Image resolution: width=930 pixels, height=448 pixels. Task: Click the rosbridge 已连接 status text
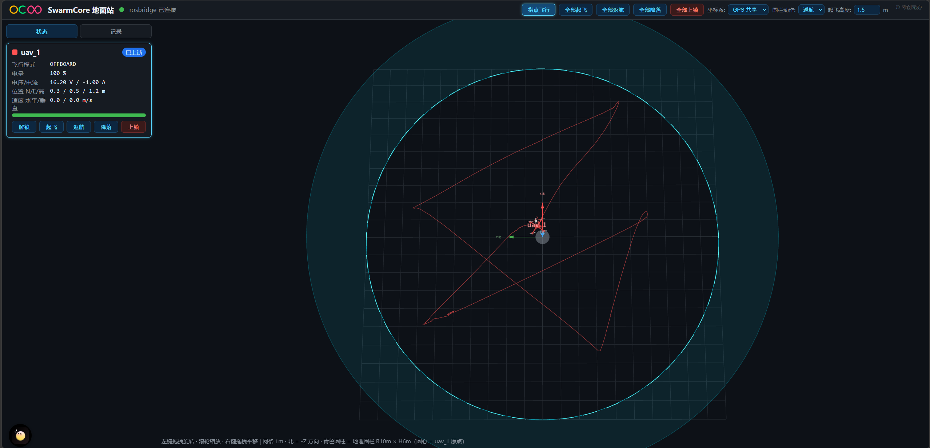click(x=153, y=10)
